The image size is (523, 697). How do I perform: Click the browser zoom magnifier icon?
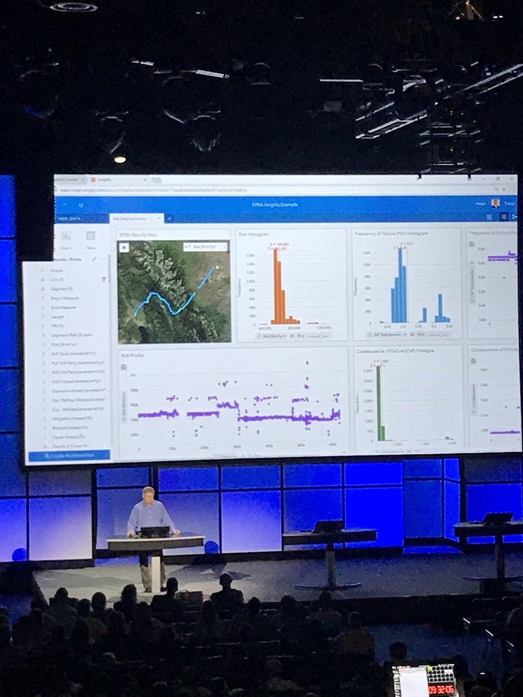click(496, 189)
